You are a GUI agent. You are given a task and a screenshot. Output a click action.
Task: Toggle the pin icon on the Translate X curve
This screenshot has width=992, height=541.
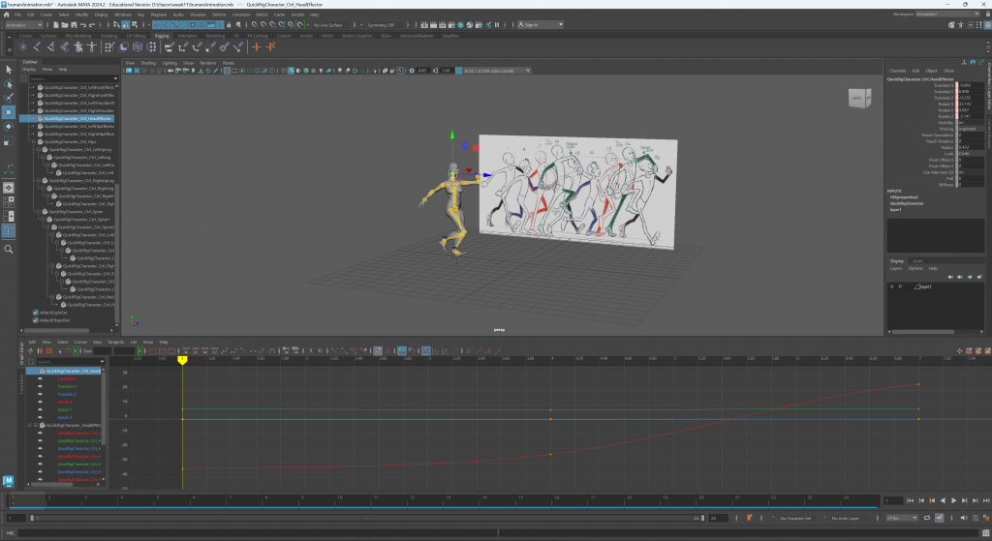point(40,378)
